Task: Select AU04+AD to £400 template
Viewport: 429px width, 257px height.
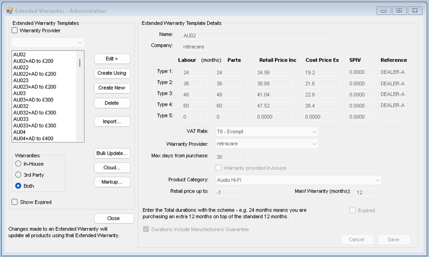Action: 33,138
